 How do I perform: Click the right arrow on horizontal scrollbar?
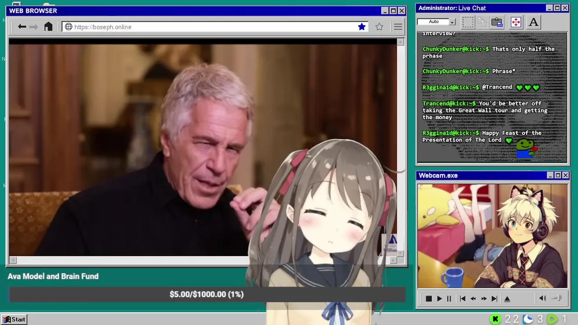[393, 260]
